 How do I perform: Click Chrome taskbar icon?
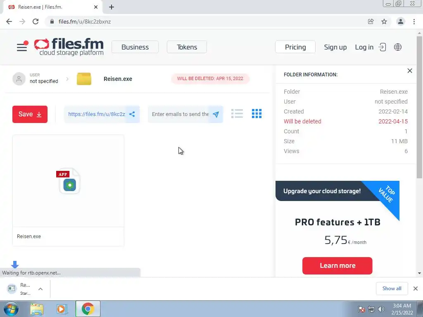pos(88,309)
